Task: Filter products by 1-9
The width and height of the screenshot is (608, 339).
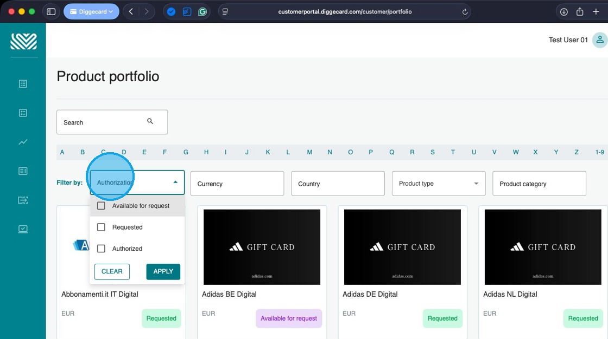Action: (x=599, y=152)
